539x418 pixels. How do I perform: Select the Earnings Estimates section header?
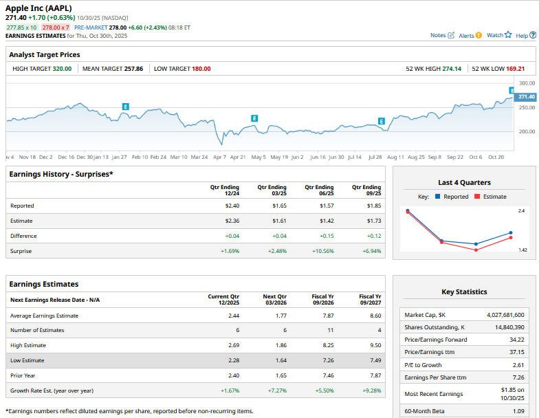(44, 284)
